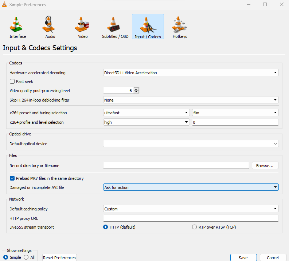Open Hardware-accelerated decoding dropdown

(x=191, y=72)
